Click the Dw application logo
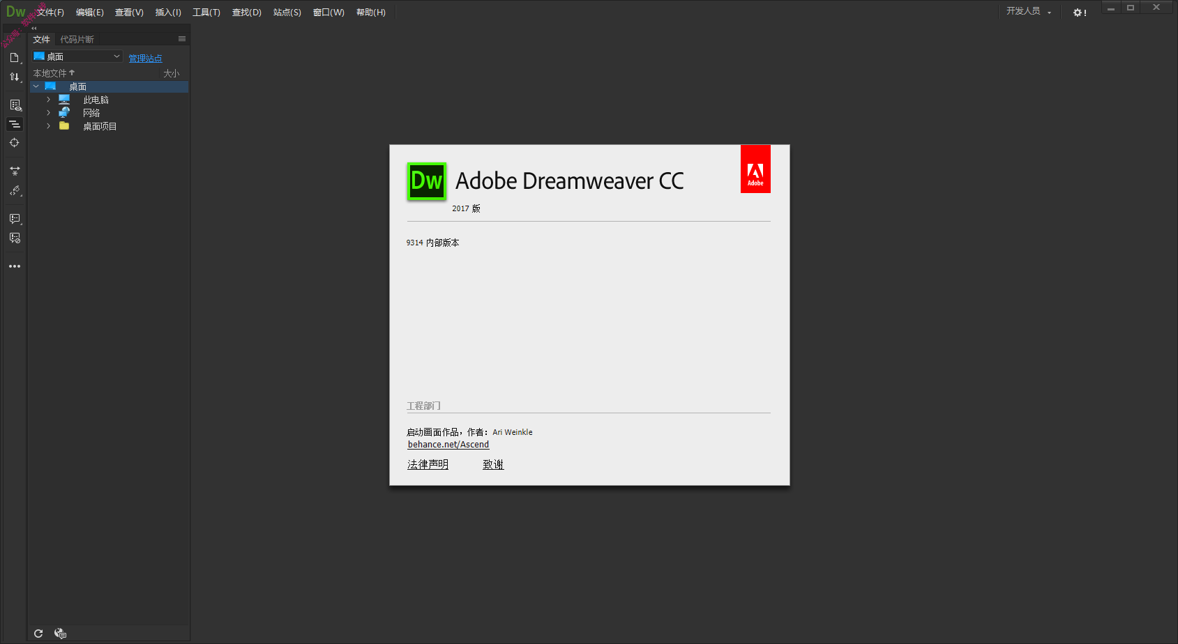This screenshot has width=1178, height=644. (15, 12)
